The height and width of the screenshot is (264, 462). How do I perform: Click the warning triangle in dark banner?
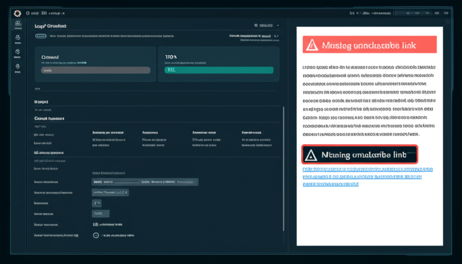tap(311, 155)
